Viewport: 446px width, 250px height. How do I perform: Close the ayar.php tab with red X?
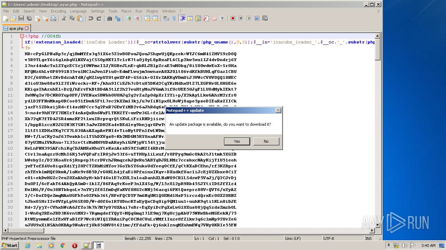[27, 28]
